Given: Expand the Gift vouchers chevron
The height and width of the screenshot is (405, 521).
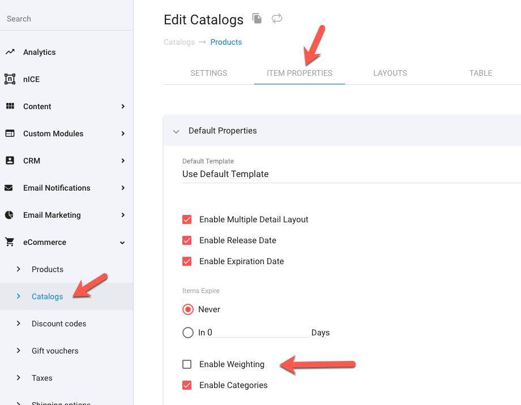Looking at the screenshot, I should pos(18,351).
